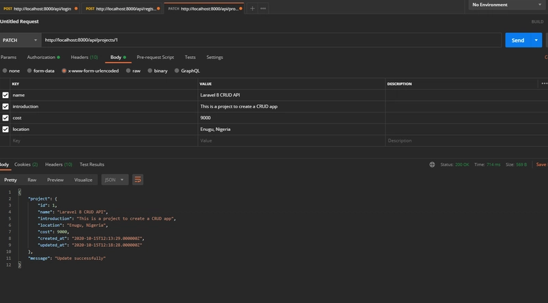The image size is (548, 303).
Task: Click the empty Value input cell
Action: [292, 141]
